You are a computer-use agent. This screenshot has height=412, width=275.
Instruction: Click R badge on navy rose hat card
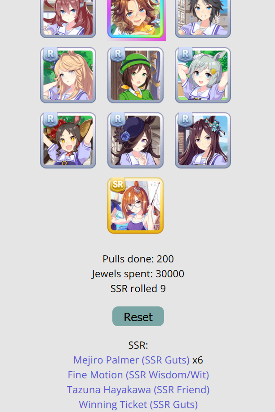coord(118,120)
